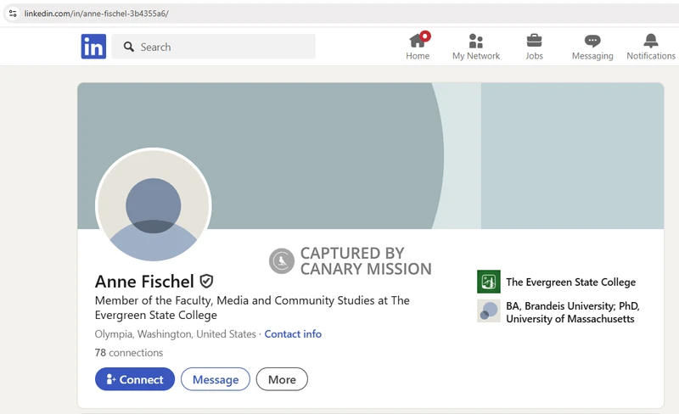Viewport: 679px width, 414px height.
Task: Open BA, Brandeis University education link
Action: pyautogui.click(x=573, y=312)
